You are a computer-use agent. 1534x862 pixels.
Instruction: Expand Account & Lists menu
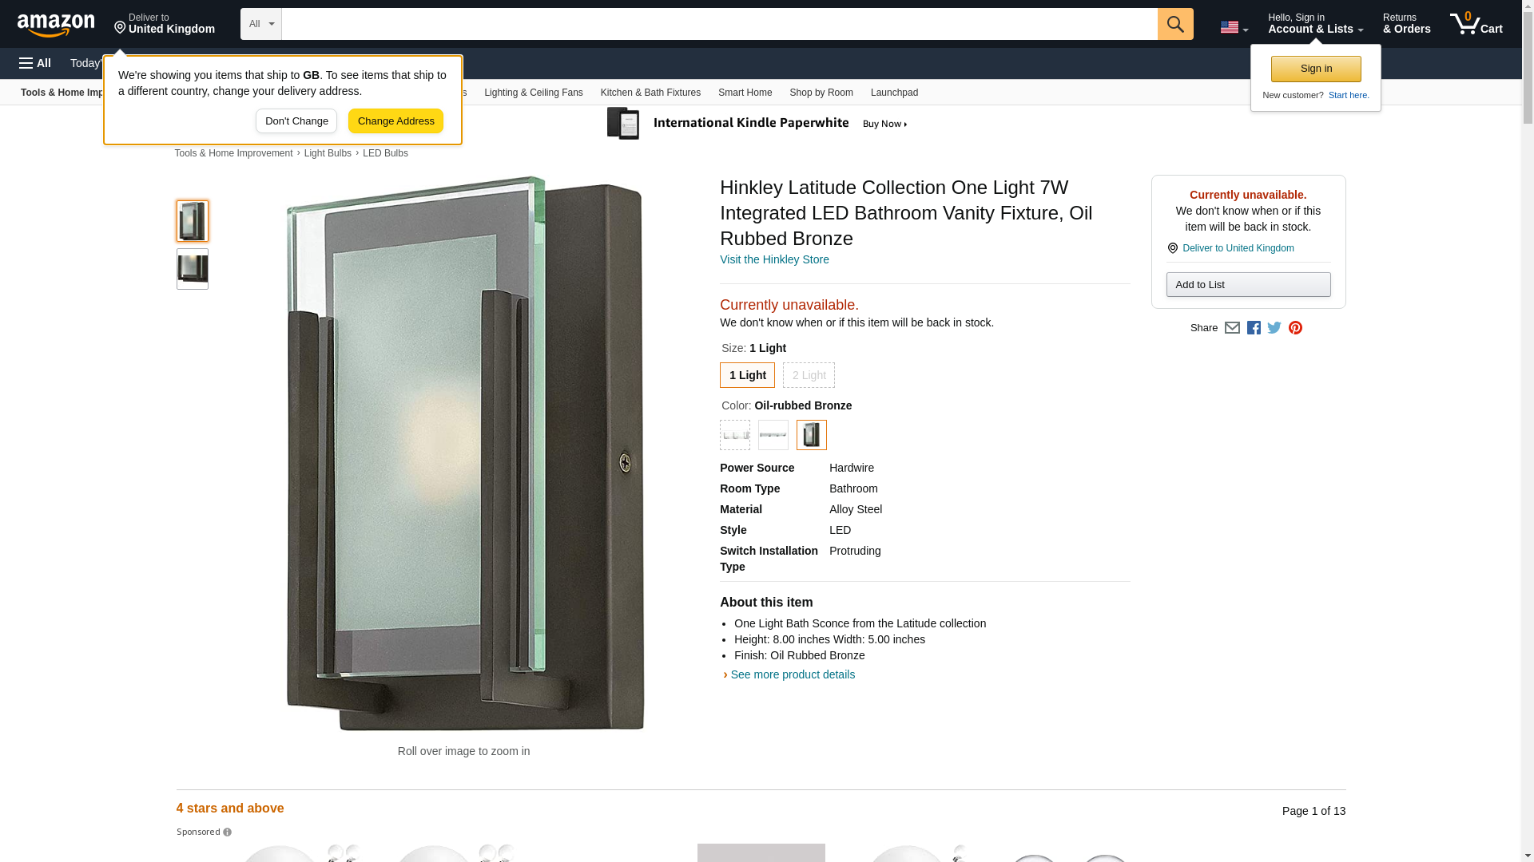coord(1315,24)
